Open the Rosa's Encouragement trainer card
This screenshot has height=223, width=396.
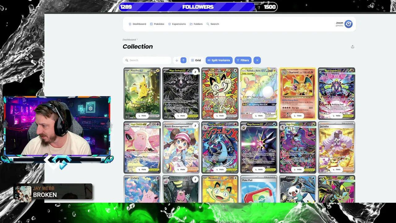click(x=181, y=147)
